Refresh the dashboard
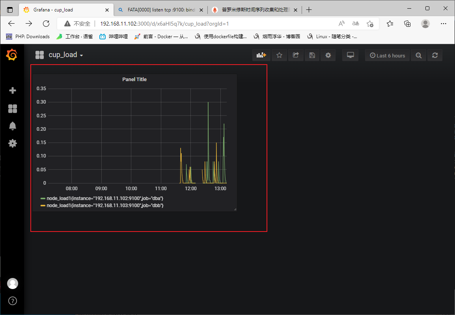Image resolution: width=455 pixels, height=315 pixels. (434, 55)
